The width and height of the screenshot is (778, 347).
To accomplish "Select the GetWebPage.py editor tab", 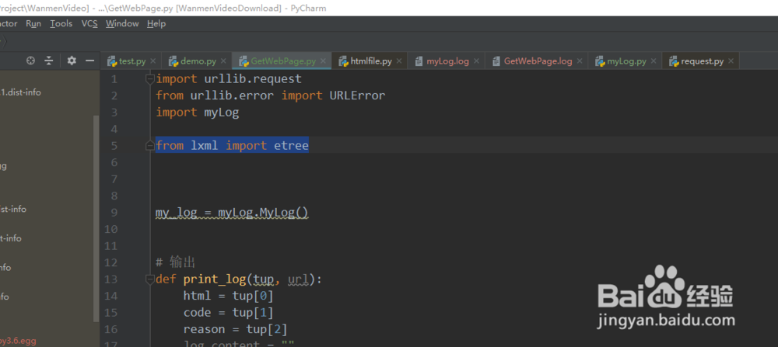I will 282,61.
